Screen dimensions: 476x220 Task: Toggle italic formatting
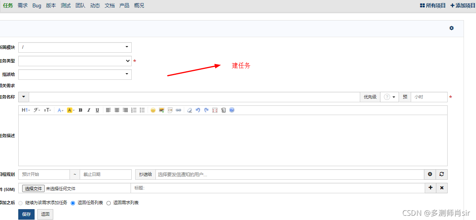click(x=89, y=110)
